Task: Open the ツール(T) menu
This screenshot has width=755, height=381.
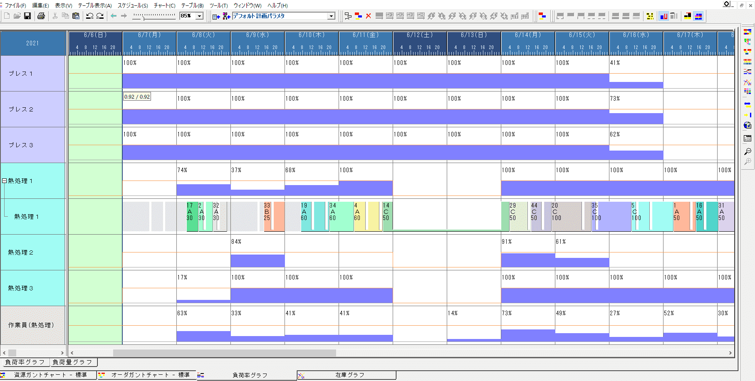Action: pos(218,5)
